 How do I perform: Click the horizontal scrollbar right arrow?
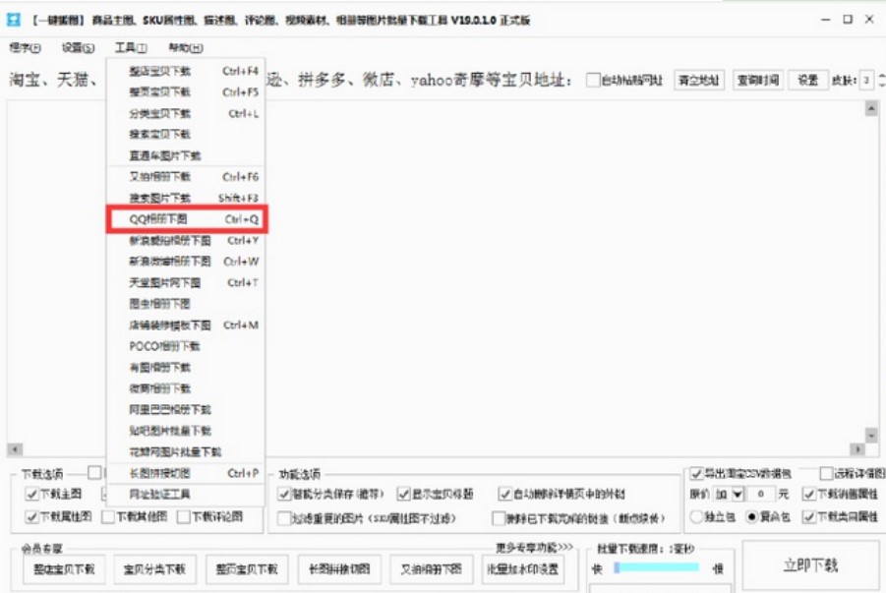click(857, 449)
